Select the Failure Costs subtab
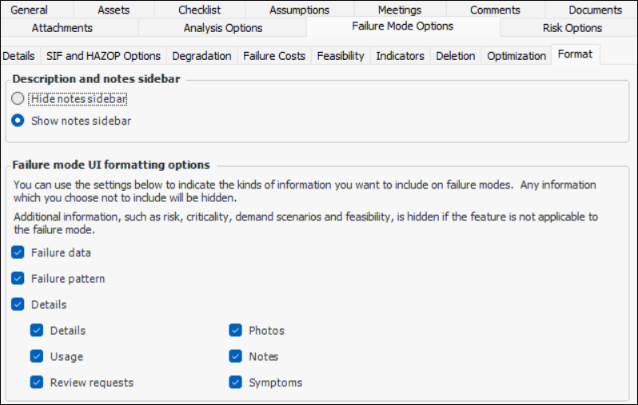 coord(273,56)
